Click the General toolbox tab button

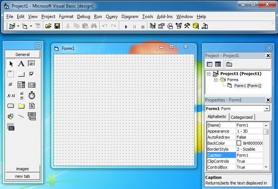click(x=22, y=54)
